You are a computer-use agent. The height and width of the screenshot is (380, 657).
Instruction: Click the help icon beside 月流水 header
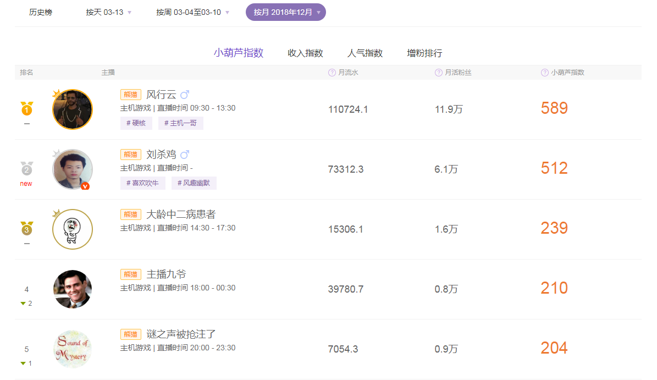point(331,72)
